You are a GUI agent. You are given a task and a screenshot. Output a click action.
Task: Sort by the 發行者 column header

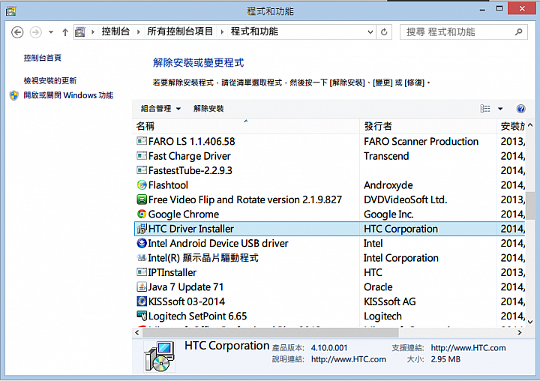click(428, 127)
